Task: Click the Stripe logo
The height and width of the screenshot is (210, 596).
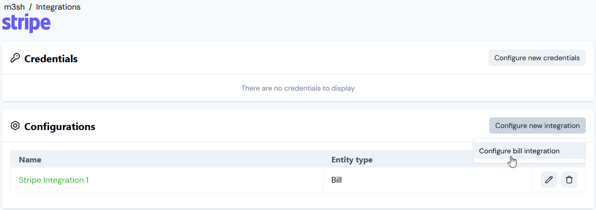Action: (x=26, y=24)
